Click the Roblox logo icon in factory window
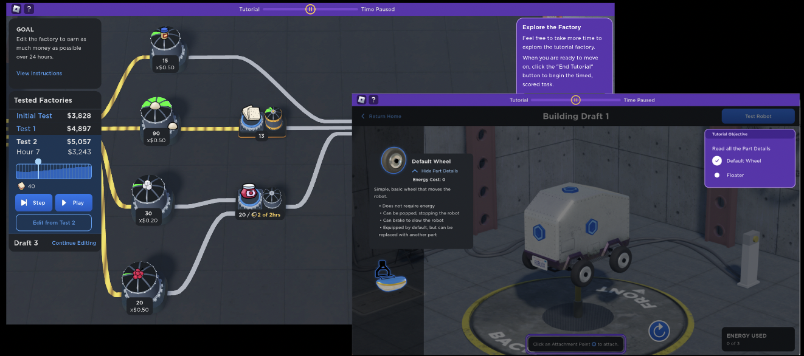This screenshot has width=804, height=356. [x=16, y=9]
